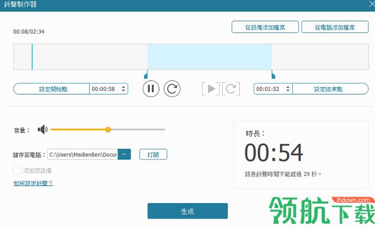This screenshot has width=375, height=228.
Task: Toggle the 添加至設備 checkbox
Action: click(17, 170)
